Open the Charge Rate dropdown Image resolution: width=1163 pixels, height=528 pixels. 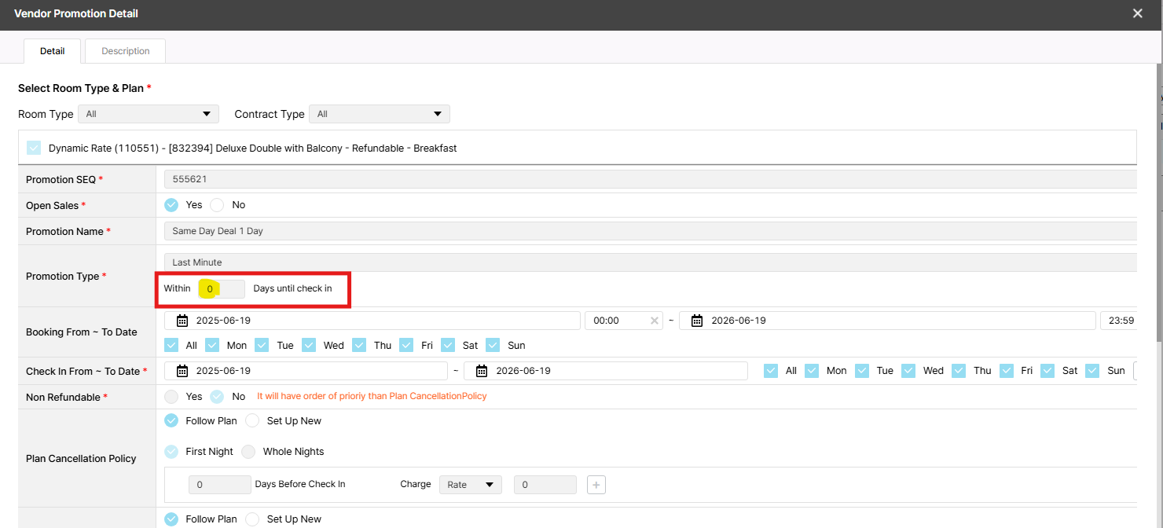(471, 485)
